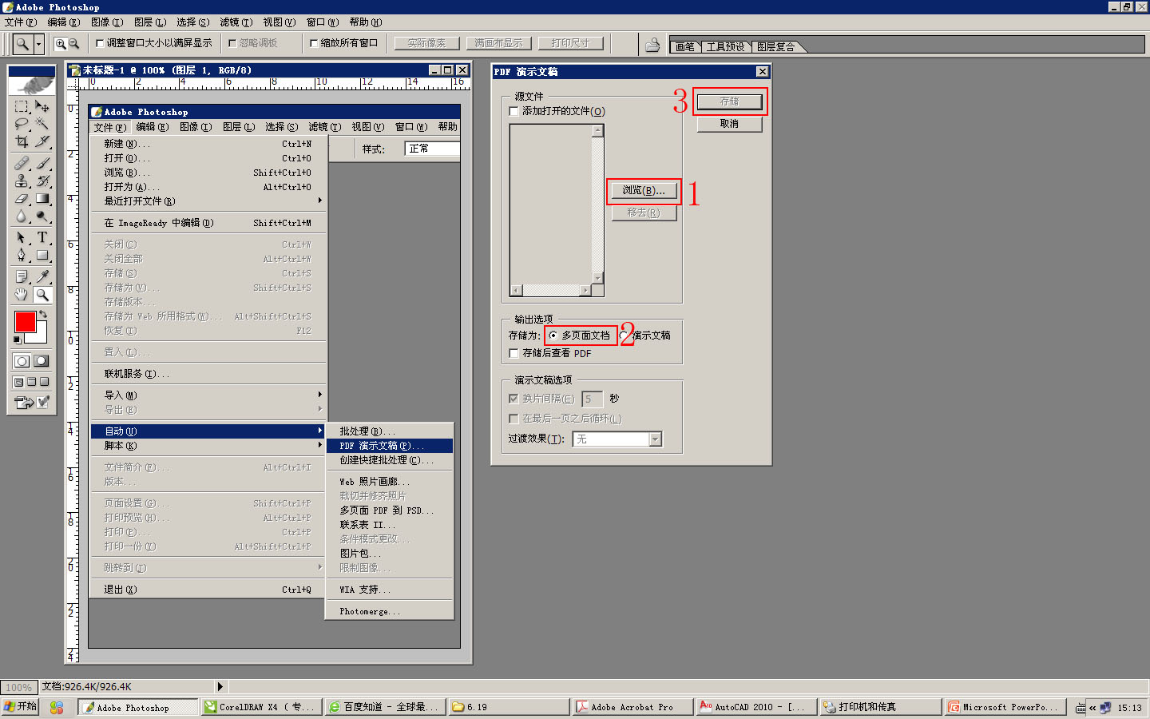Select the Move tool
This screenshot has height=719, width=1150.
pos(42,105)
